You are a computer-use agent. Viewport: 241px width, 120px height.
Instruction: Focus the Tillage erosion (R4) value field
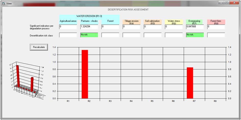(131, 27)
